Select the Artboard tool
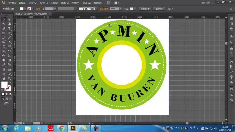Viewport: 235px width, 132px height. click(4, 74)
